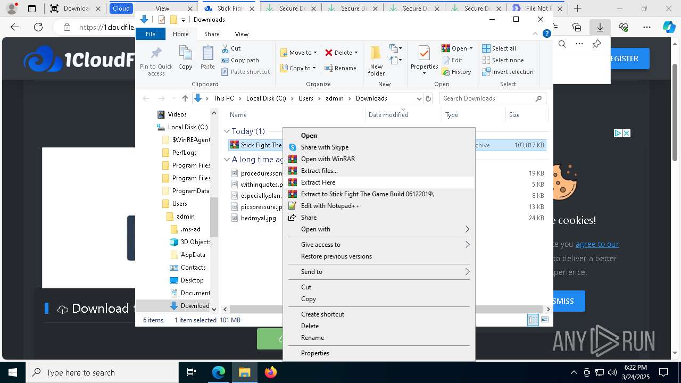Image resolution: width=681 pixels, height=383 pixels.
Task: Select Desktop in navigation tree
Action: [192, 280]
